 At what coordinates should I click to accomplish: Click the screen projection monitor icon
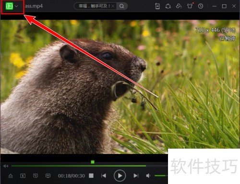pyautogui.click(x=48, y=176)
